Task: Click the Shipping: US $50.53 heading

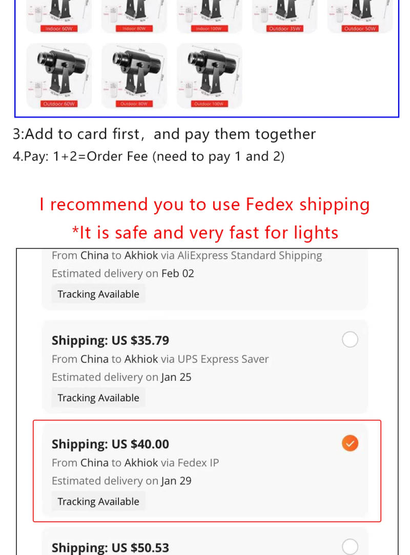Action: pos(110,548)
